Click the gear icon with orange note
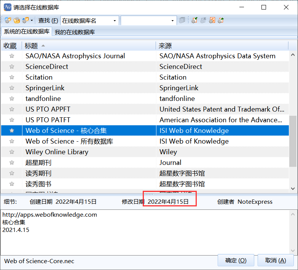 25,20
